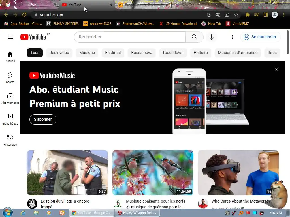The image size is (290, 217).
Task: Open the birds on blossoms video thumbnail
Action: (153, 173)
